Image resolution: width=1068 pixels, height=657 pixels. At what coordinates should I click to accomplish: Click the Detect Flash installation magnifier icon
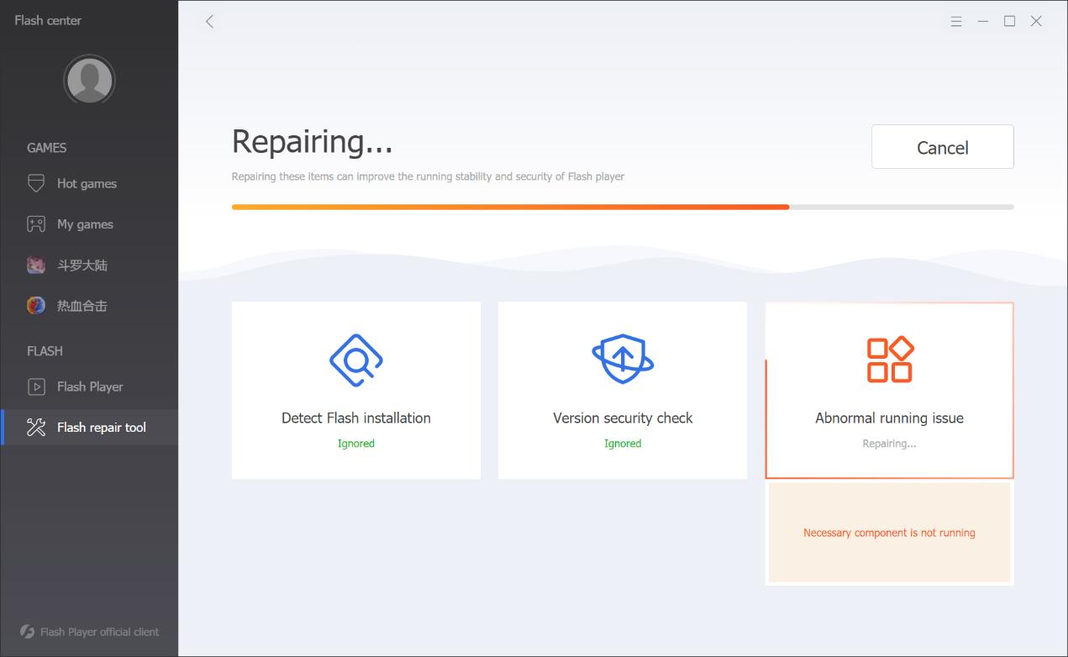pyautogui.click(x=356, y=360)
